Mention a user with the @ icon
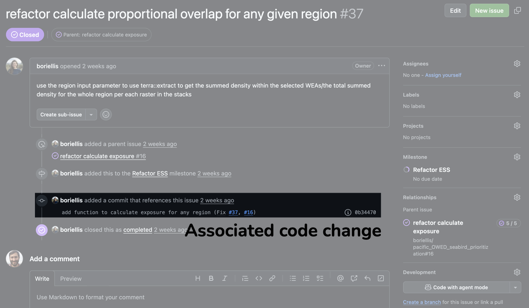The image size is (529, 308). tap(340, 279)
